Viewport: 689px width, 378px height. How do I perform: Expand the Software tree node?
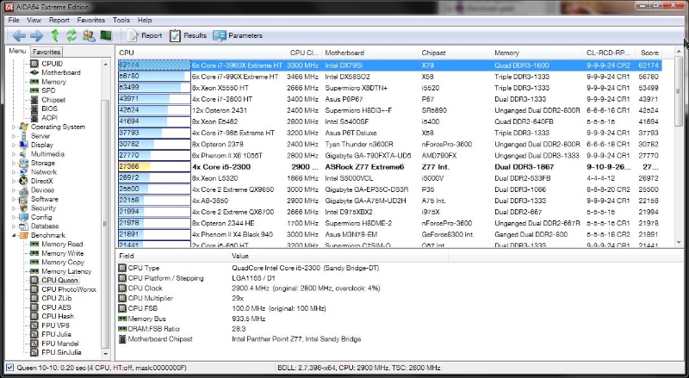pyautogui.click(x=13, y=199)
